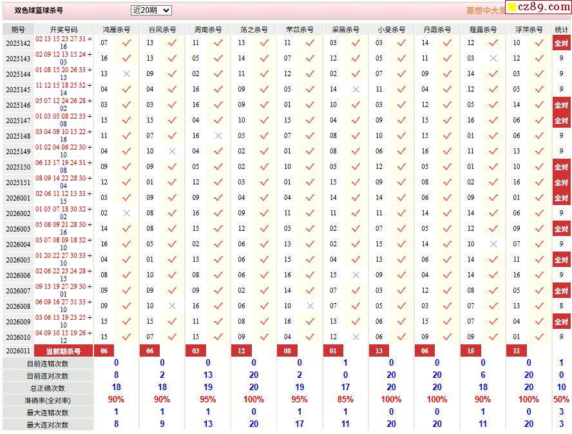Click the 开奖号码 column header
This screenshot has width=572, height=434.
click(63, 30)
